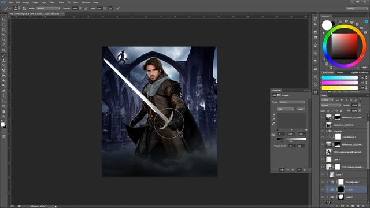The image size is (370, 208).
Task: Select the Lasso tool
Action: [3, 30]
